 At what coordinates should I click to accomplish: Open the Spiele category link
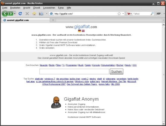88,65
